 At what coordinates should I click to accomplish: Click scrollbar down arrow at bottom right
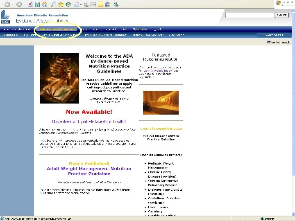(x=293, y=214)
